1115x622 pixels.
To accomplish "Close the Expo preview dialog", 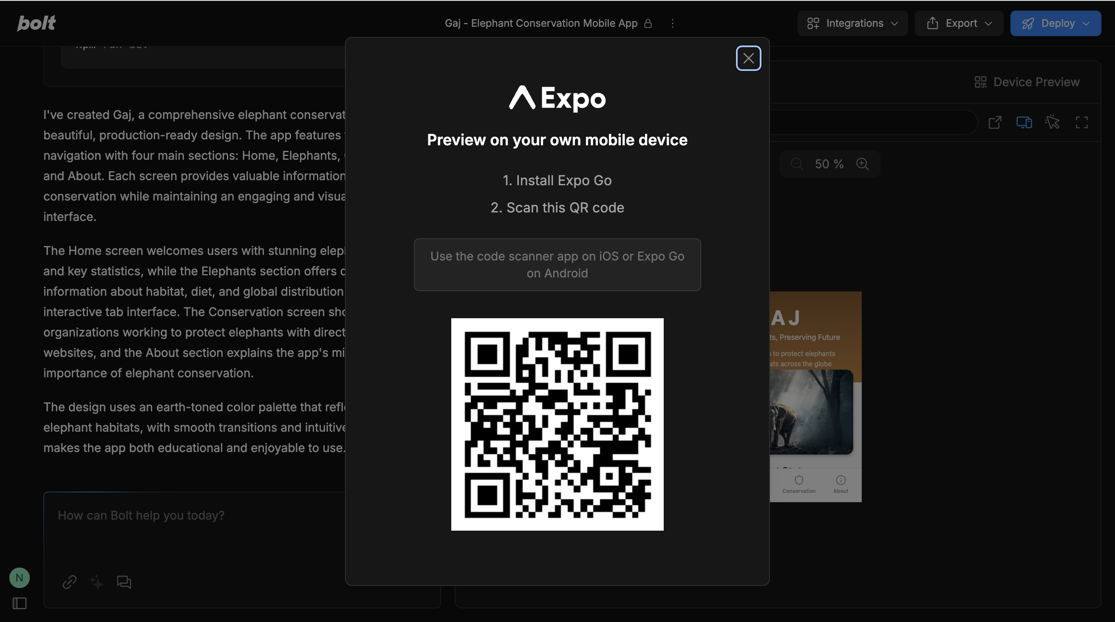I will click(748, 58).
